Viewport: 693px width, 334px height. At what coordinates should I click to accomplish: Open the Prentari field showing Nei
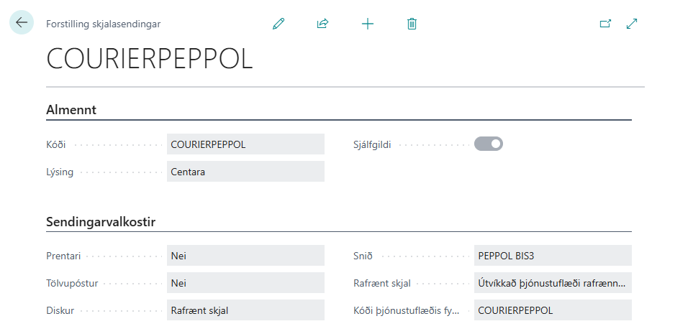[245, 256]
